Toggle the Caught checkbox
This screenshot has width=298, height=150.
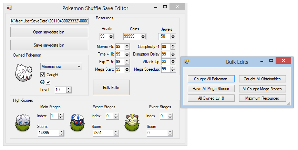(x=43, y=75)
